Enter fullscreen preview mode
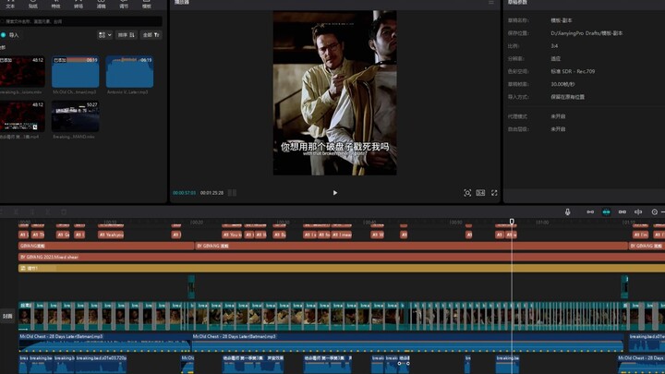Screen dimensions: 665x374 (494, 193)
